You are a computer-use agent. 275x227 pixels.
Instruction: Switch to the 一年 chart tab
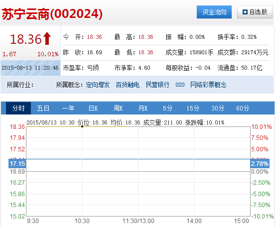pos(68,108)
